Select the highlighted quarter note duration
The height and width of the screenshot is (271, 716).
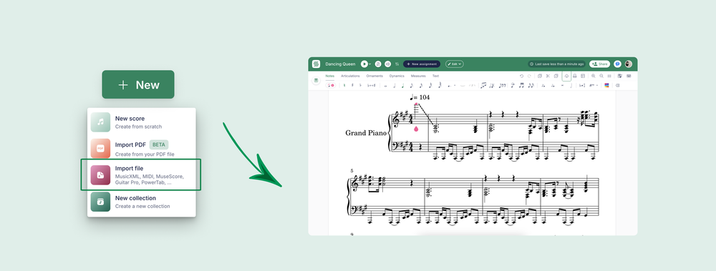402,85
